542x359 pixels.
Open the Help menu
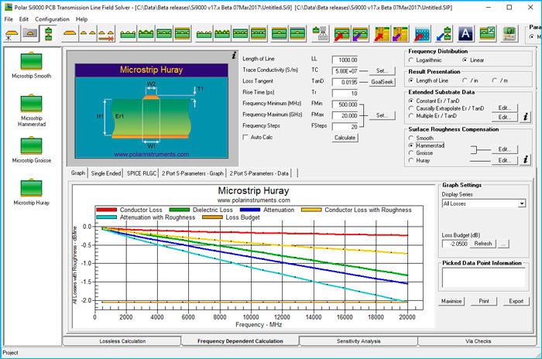click(x=81, y=19)
